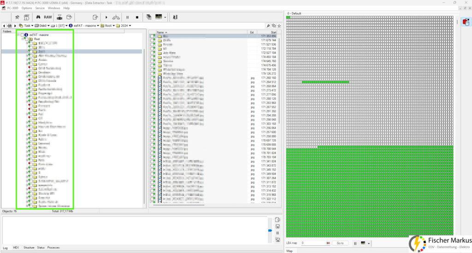Open dropdown arrow beside map legend icon

368,243
